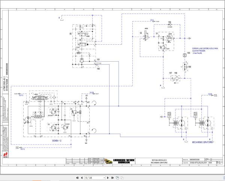Click component label '51'
Viewport: 225px width, 181px height.
tap(157, 33)
